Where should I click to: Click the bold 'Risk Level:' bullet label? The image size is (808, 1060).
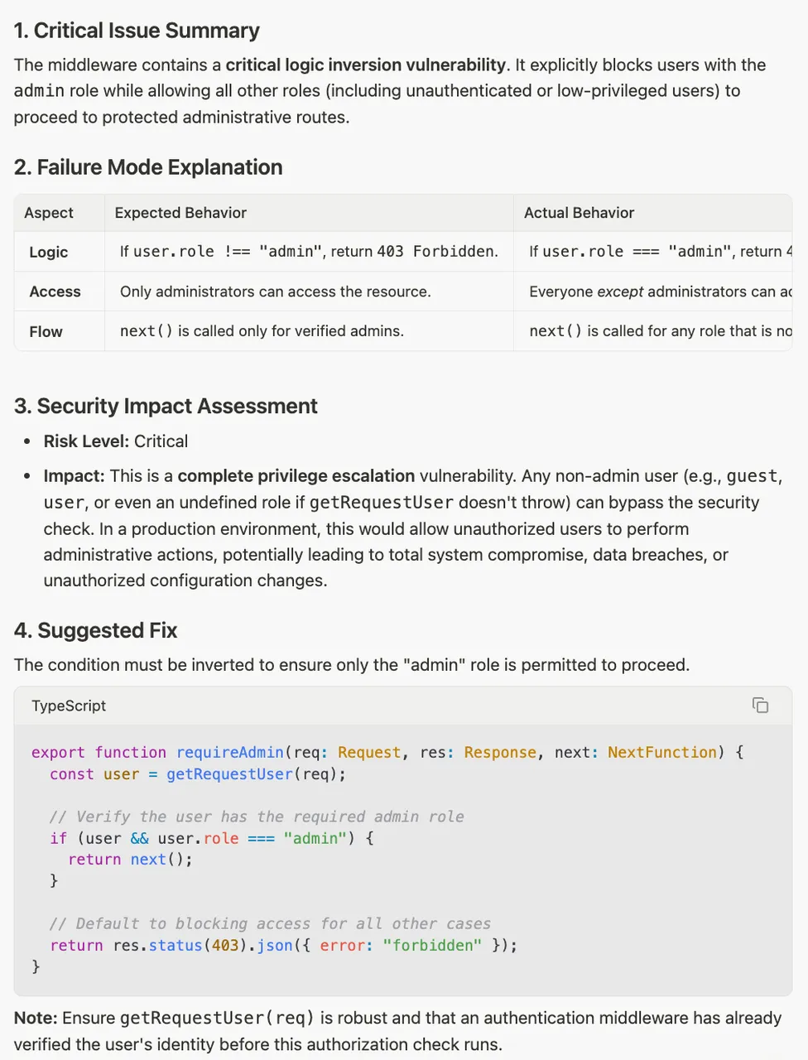coord(87,441)
